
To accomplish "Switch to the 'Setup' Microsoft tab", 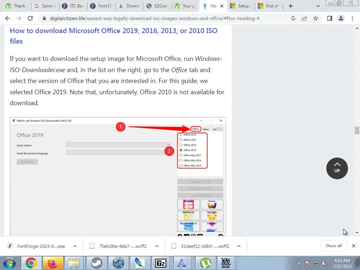I will click(240, 6).
